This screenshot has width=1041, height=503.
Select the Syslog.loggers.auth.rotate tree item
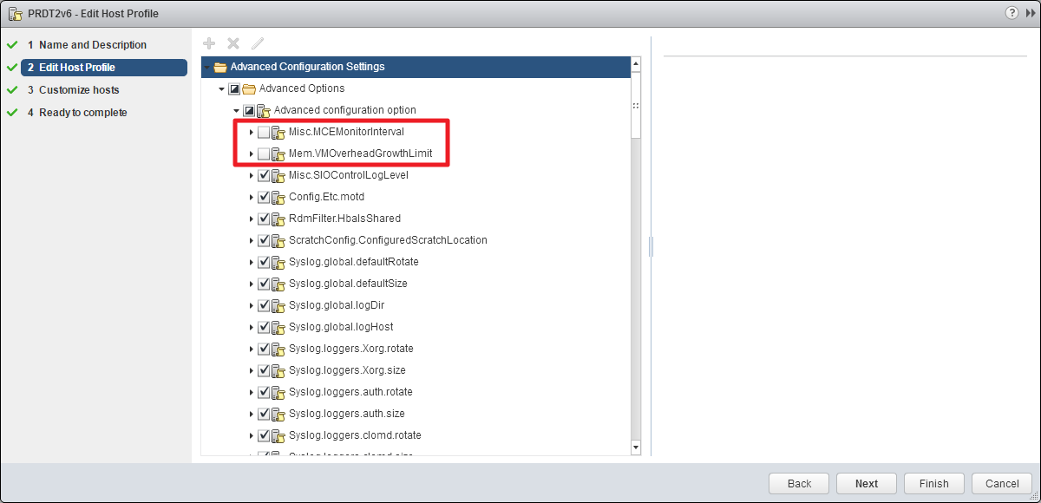click(x=350, y=392)
